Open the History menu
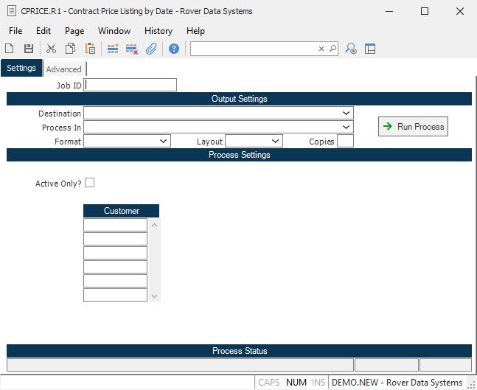The height and width of the screenshot is (390, 477). (x=159, y=31)
